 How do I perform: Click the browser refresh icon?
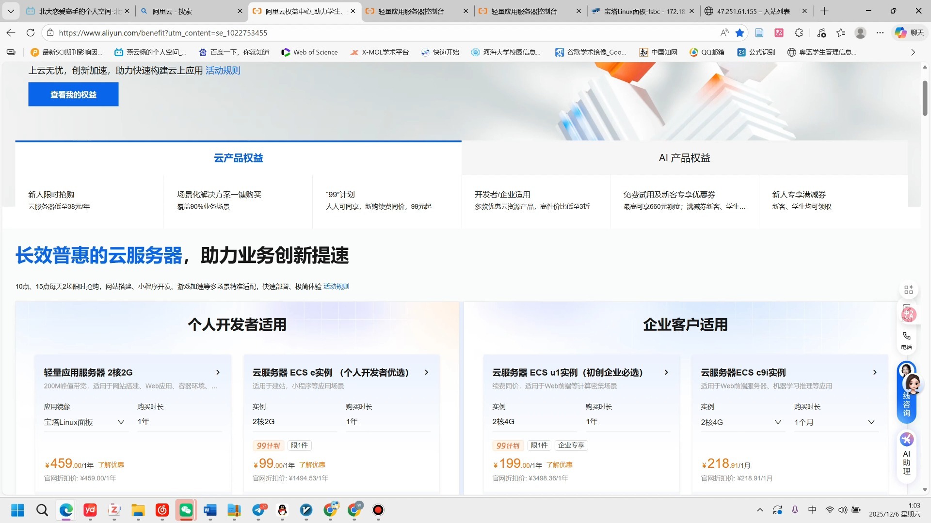31,32
